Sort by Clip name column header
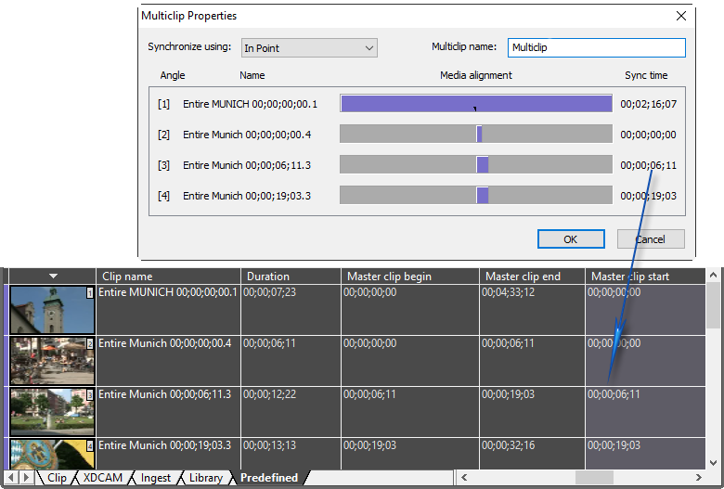The width and height of the screenshot is (724, 489). (x=168, y=276)
